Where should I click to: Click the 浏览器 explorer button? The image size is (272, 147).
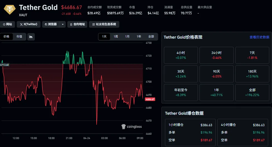click(x=51, y=24)
